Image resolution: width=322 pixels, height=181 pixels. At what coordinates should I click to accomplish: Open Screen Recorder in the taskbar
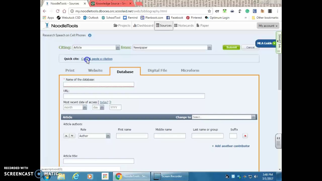pos(170,176)
